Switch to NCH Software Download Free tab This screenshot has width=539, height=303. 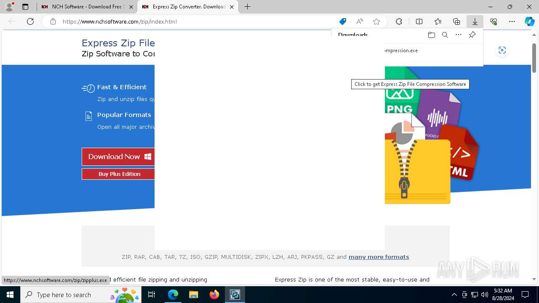pos(87,7)
